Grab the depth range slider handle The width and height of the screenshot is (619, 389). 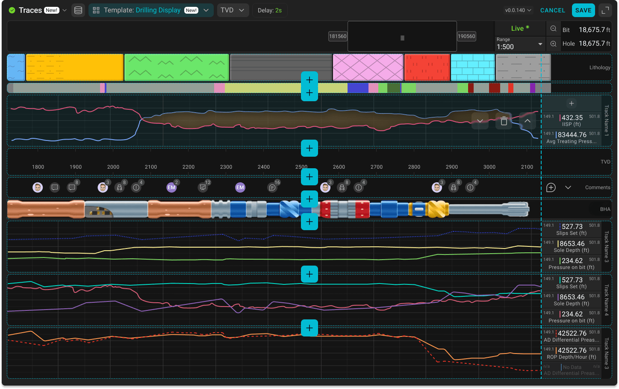[x=402, y=38]
